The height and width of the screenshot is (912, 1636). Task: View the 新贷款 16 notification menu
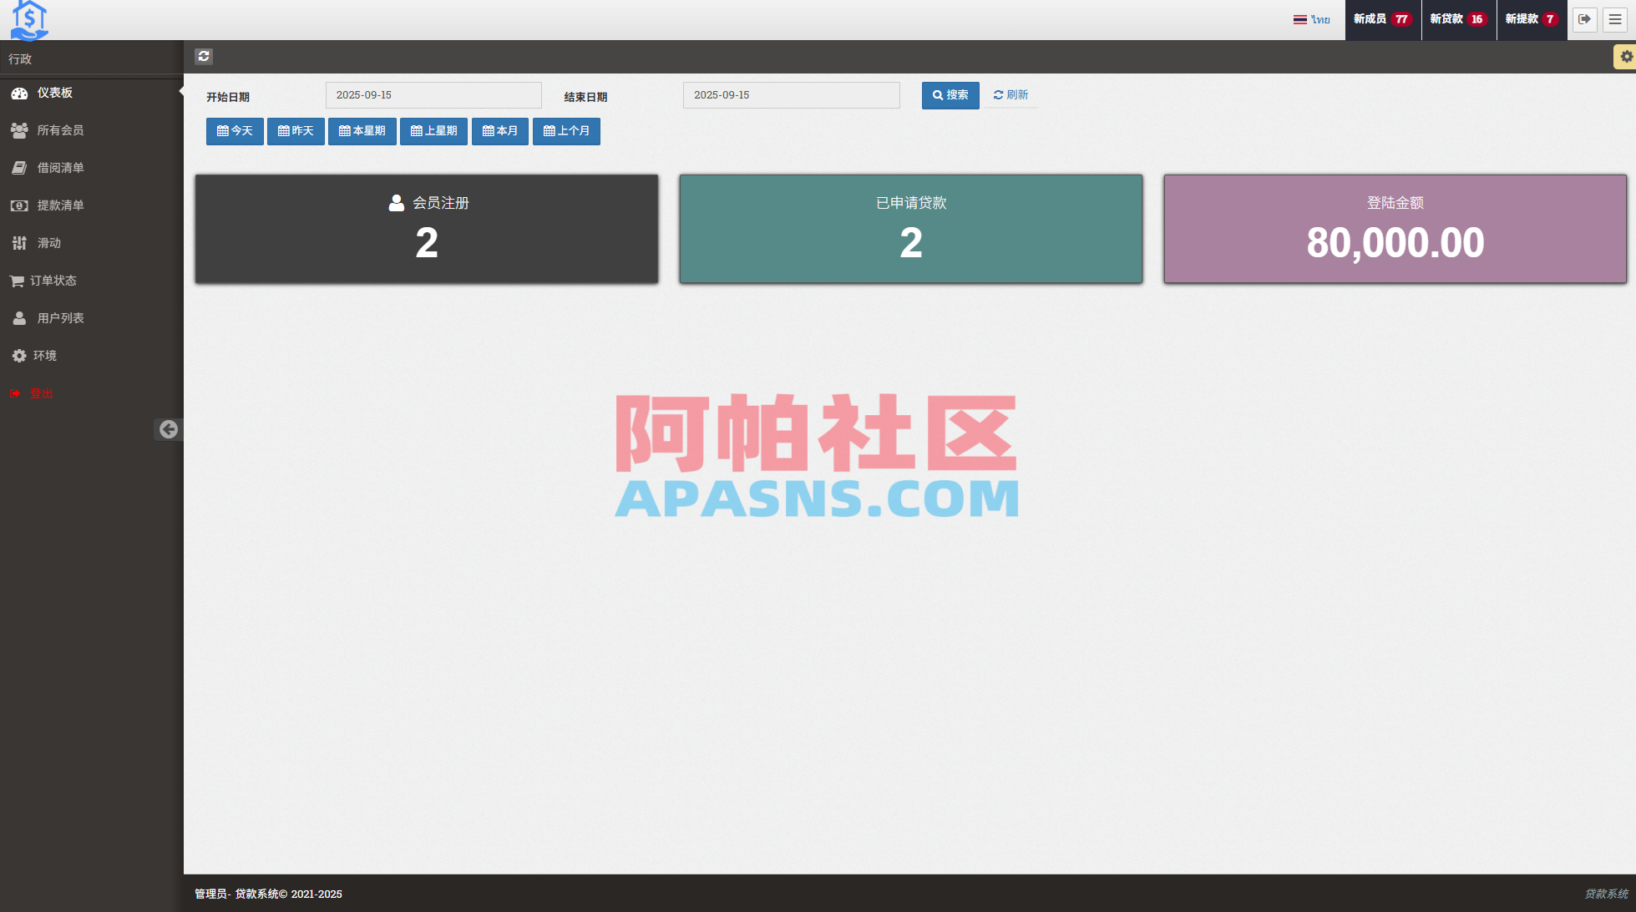pyautogui.click(x=1458, y=19)
